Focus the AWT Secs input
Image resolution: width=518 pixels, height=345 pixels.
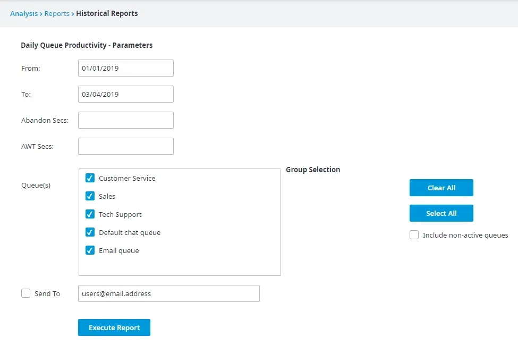pyautogui.click(x=126, y=146)
